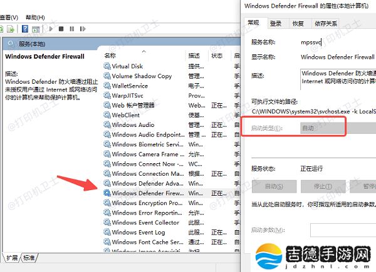Click the Pause service toolbar icon

(x=71, y=29)
